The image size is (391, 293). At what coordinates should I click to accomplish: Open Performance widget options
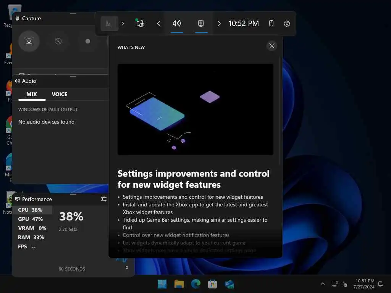(x=104, y=199)
